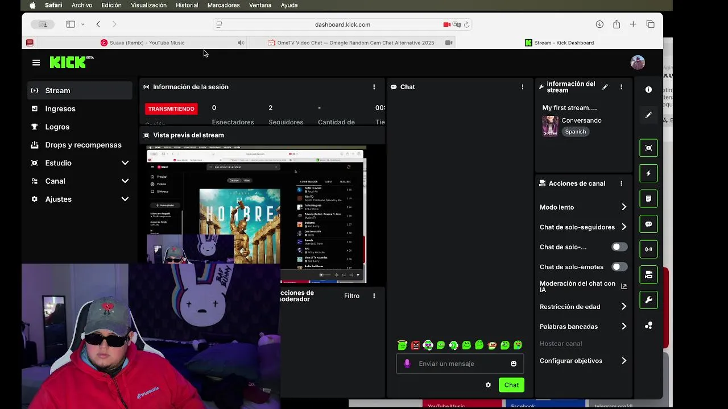Click the Spanish language tag
728x409 pixels.
coord(576,132)
